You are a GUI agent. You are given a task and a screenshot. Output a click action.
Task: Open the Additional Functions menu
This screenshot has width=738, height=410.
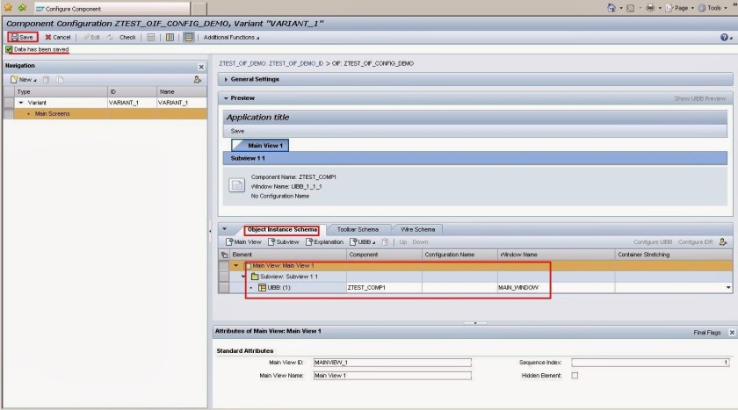(x=231, y=38)
